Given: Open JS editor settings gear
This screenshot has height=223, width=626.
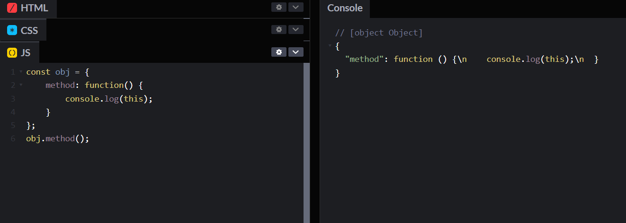Looking at the screenshot, I should pyautogui.click(x=279, y=52).
